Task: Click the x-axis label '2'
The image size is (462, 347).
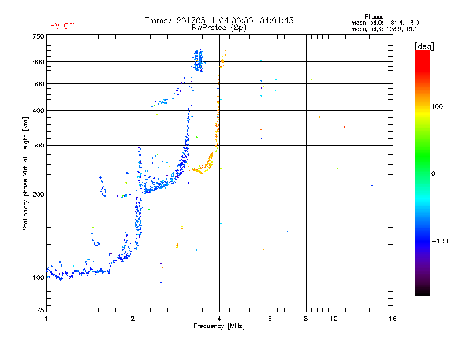Action: (x=133, y=319)
